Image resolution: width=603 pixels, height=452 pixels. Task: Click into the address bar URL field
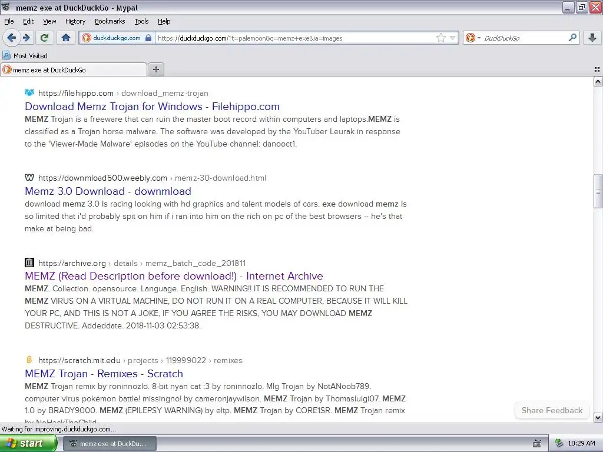click(294, 38)
